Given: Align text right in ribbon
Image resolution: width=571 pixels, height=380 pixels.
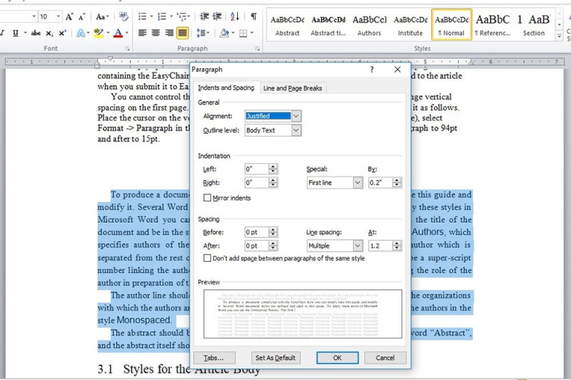Looking at the screenshot, I should (169, 33).
